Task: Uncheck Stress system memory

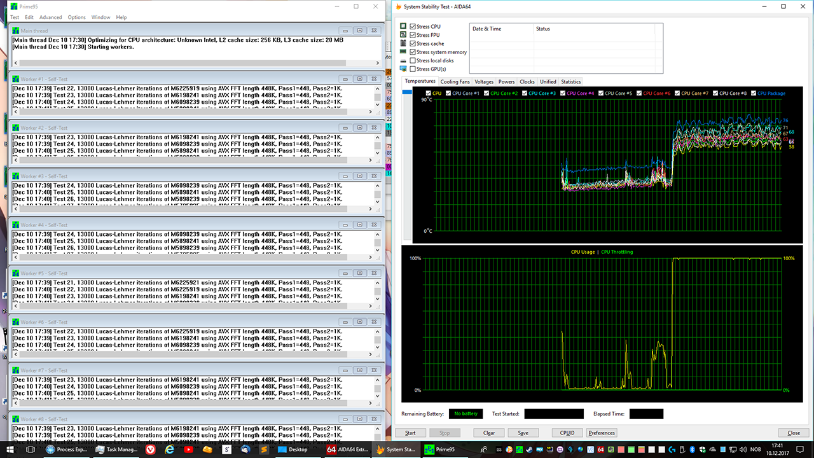Action: [413, 52]
